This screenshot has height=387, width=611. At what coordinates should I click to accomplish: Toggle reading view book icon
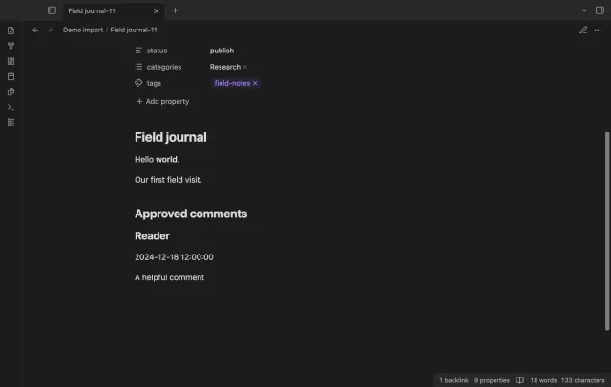[x=519, y=380]
